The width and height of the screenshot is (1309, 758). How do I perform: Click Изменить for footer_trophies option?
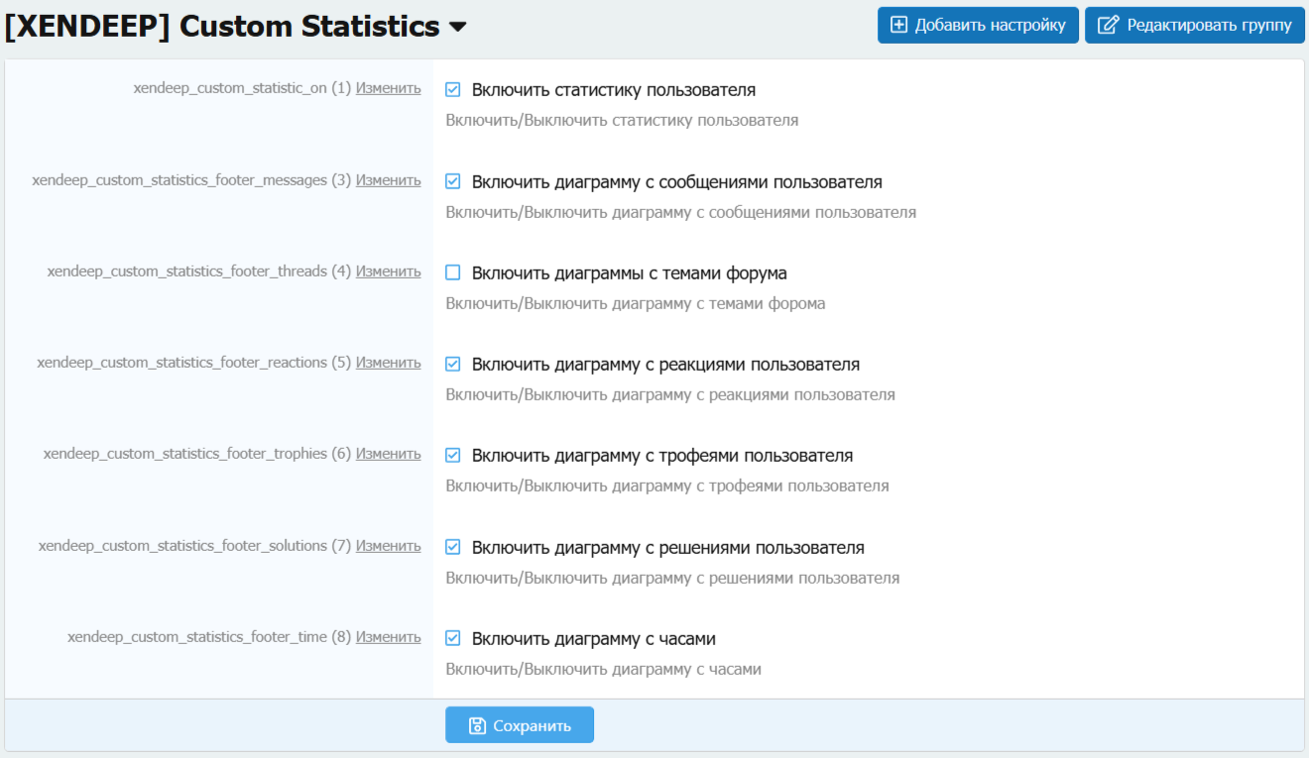tap(388, 454)
